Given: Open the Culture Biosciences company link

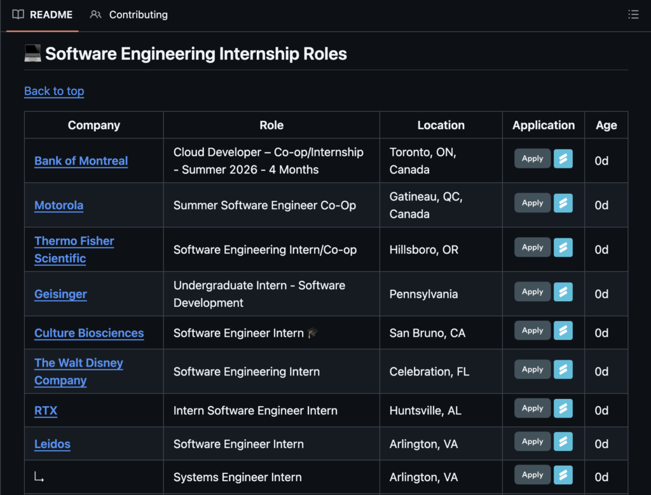Looking at the screenshot, I should click(89, 333).
